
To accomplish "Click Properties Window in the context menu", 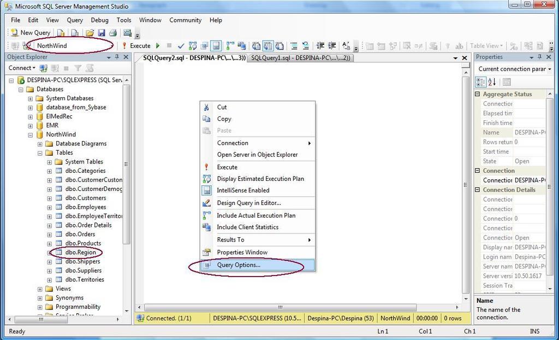I will [258, 252].
